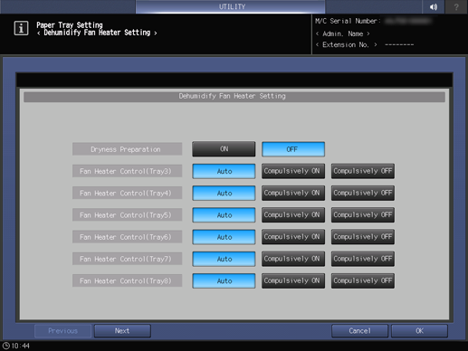The height and width of the screenshot is (351, 468).
Task: Turn Dryness Preparation ON
Action: pyautogui.click(x=224, y=149)
